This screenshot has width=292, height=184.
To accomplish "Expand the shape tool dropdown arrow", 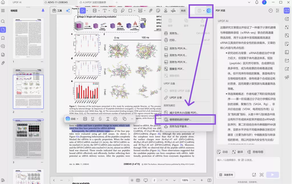I will [x=134, y=11].
